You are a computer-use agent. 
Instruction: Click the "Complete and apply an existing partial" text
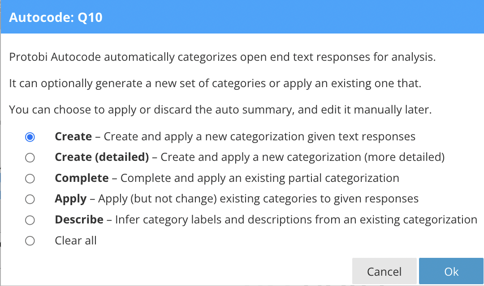260,178
